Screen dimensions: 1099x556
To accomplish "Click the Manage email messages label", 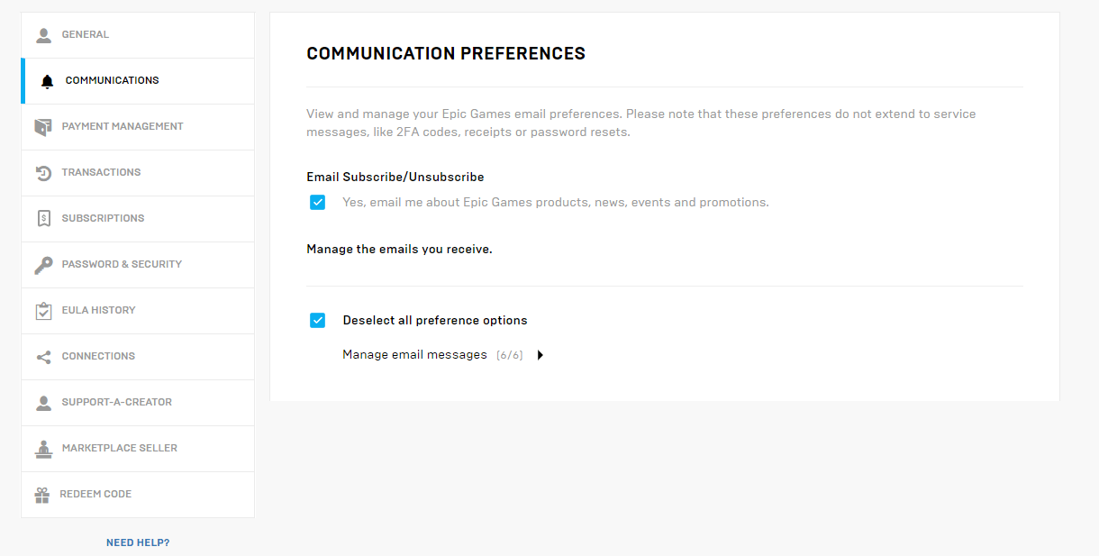I will [x=414, y=355].
